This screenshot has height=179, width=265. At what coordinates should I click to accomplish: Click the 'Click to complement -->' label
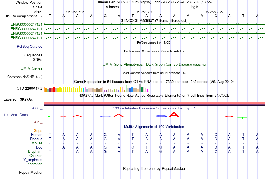pyautogui.click(x=23, y=16)
